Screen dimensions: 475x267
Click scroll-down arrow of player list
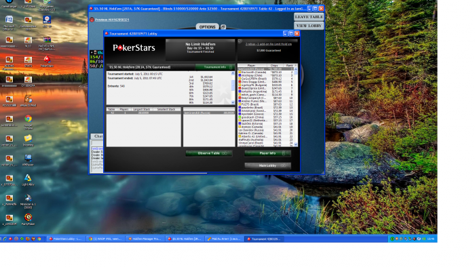[296, 144]
